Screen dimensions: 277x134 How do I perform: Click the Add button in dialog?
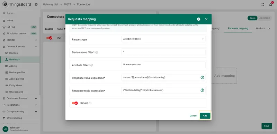pos(205,116)
